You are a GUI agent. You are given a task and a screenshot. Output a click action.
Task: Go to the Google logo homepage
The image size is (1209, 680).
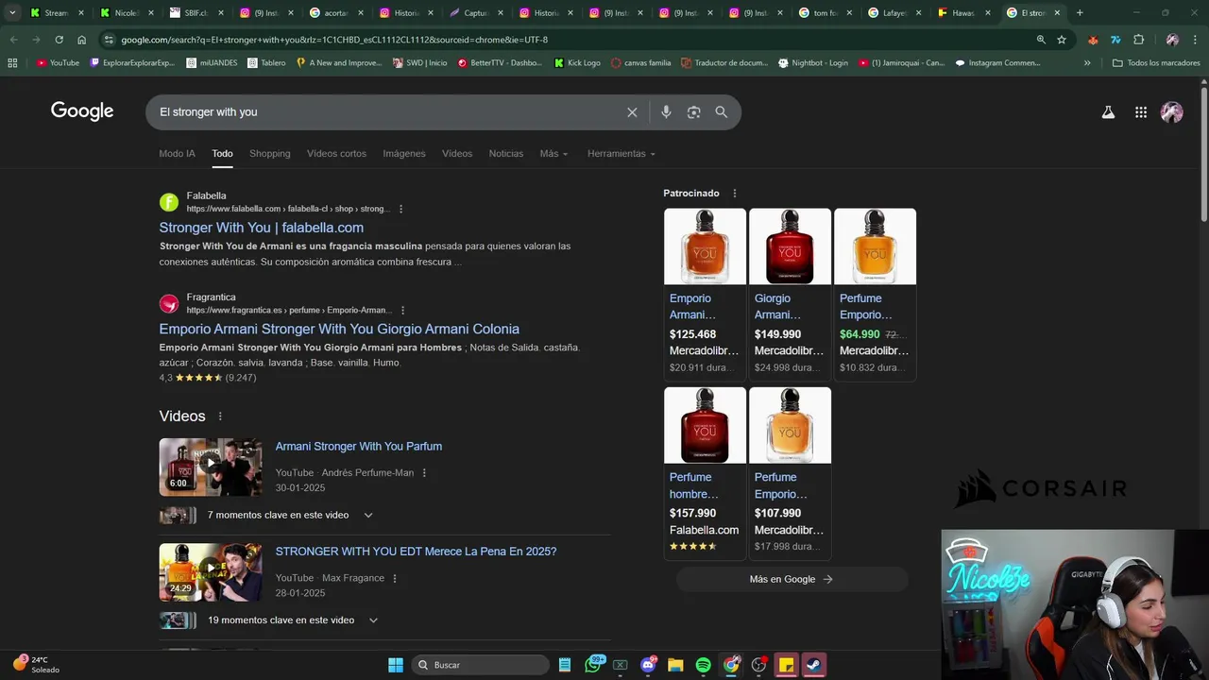point(82,111)
